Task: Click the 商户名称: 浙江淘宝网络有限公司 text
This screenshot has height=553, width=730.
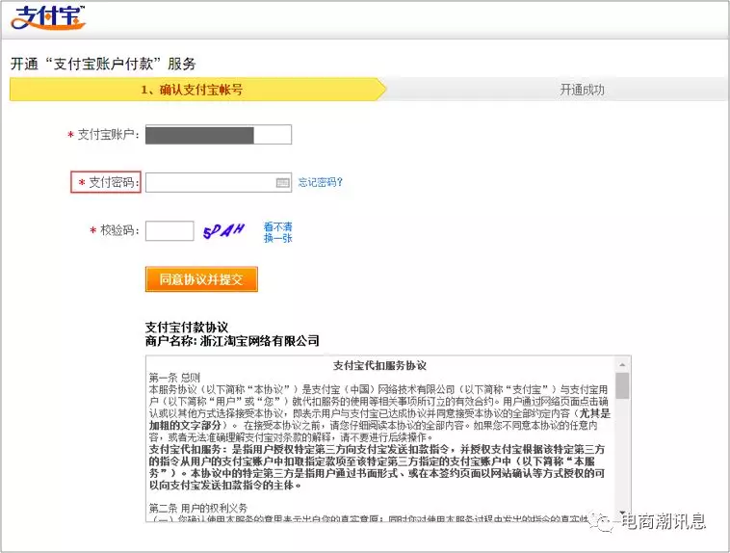Action: (232, 341)
